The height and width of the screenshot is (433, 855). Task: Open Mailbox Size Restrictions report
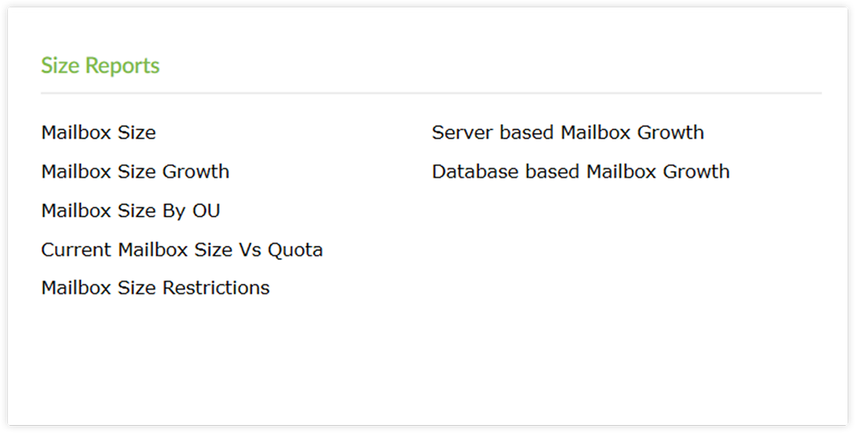155,288
